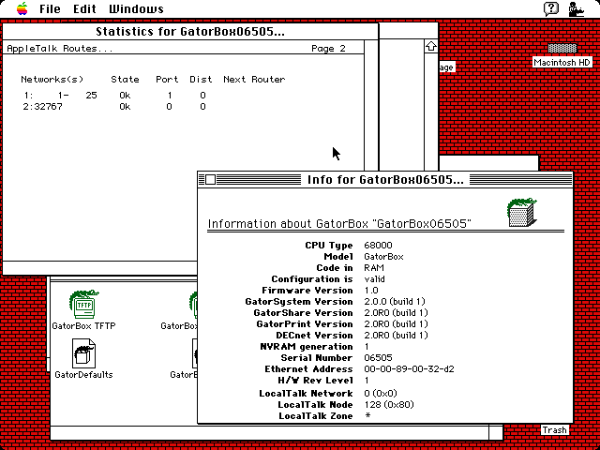Click the Info for GatorBox06505 title bar
This screenshot has height=450, width=600.
point(385,179)
